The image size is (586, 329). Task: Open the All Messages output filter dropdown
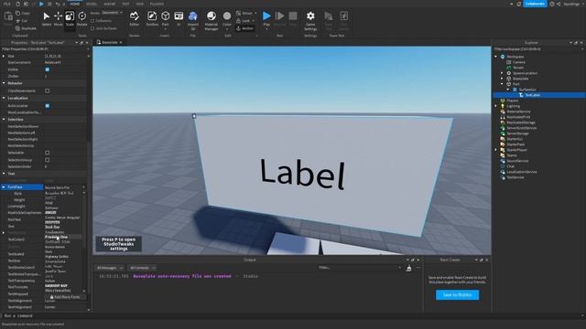[110, 268]
